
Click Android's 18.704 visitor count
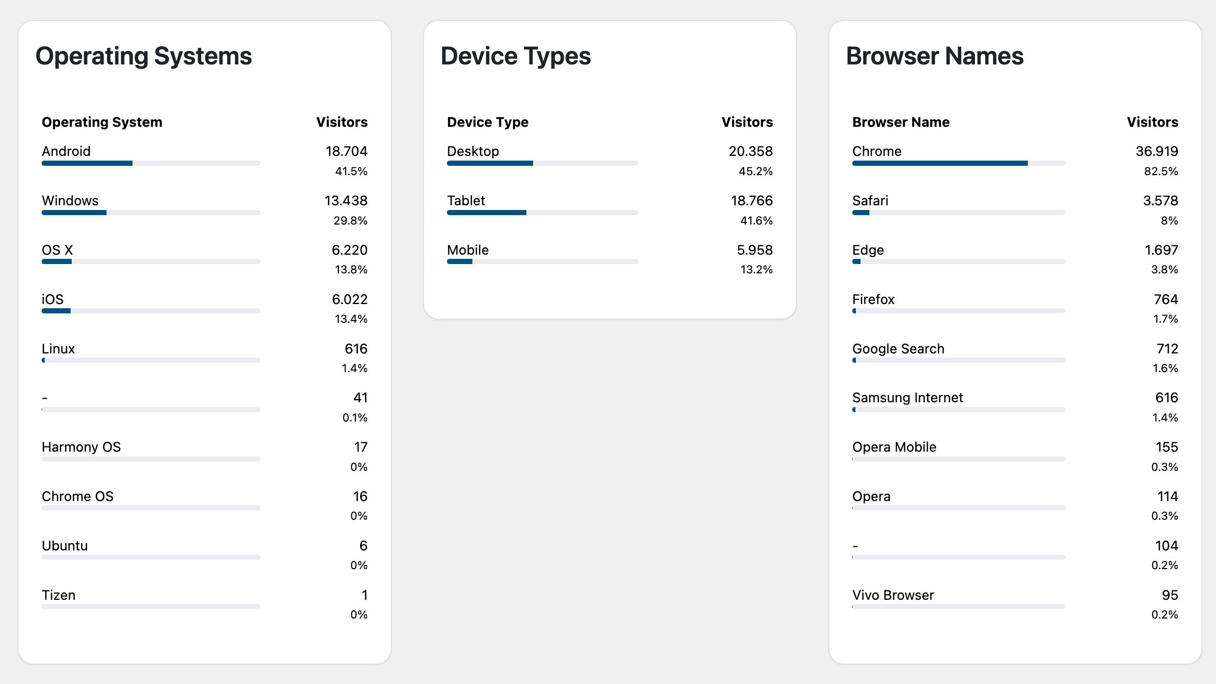[x=346, y=151]
